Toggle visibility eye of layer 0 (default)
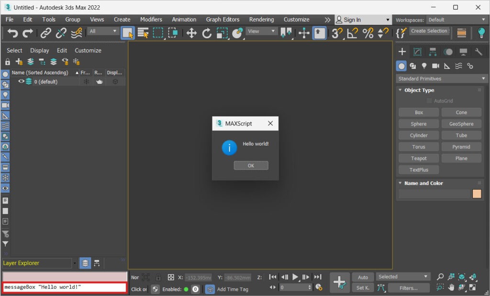Screen dimensions: 490x296 21,81
